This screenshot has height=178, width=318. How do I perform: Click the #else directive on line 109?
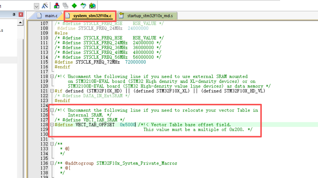tap(61, 33)
